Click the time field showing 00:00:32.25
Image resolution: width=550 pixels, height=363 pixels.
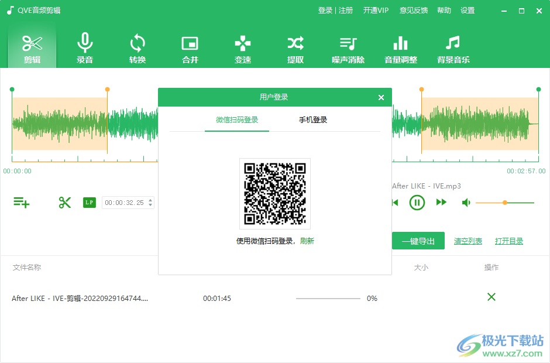click(125, 203)
